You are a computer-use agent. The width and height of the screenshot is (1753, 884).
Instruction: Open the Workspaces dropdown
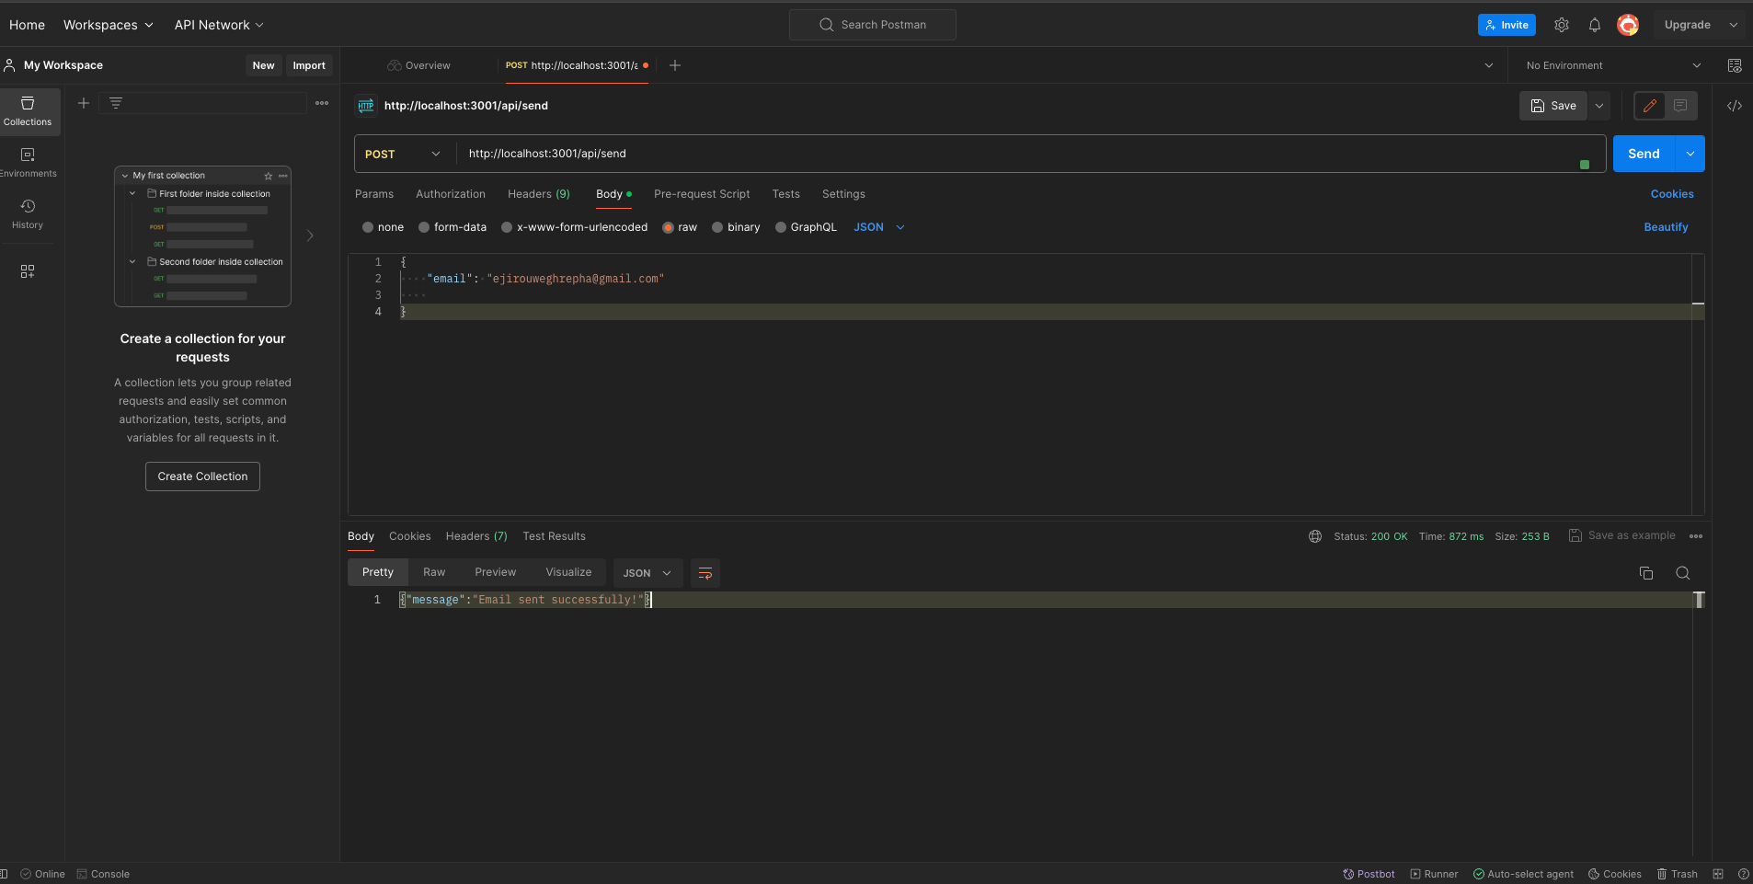108,25
